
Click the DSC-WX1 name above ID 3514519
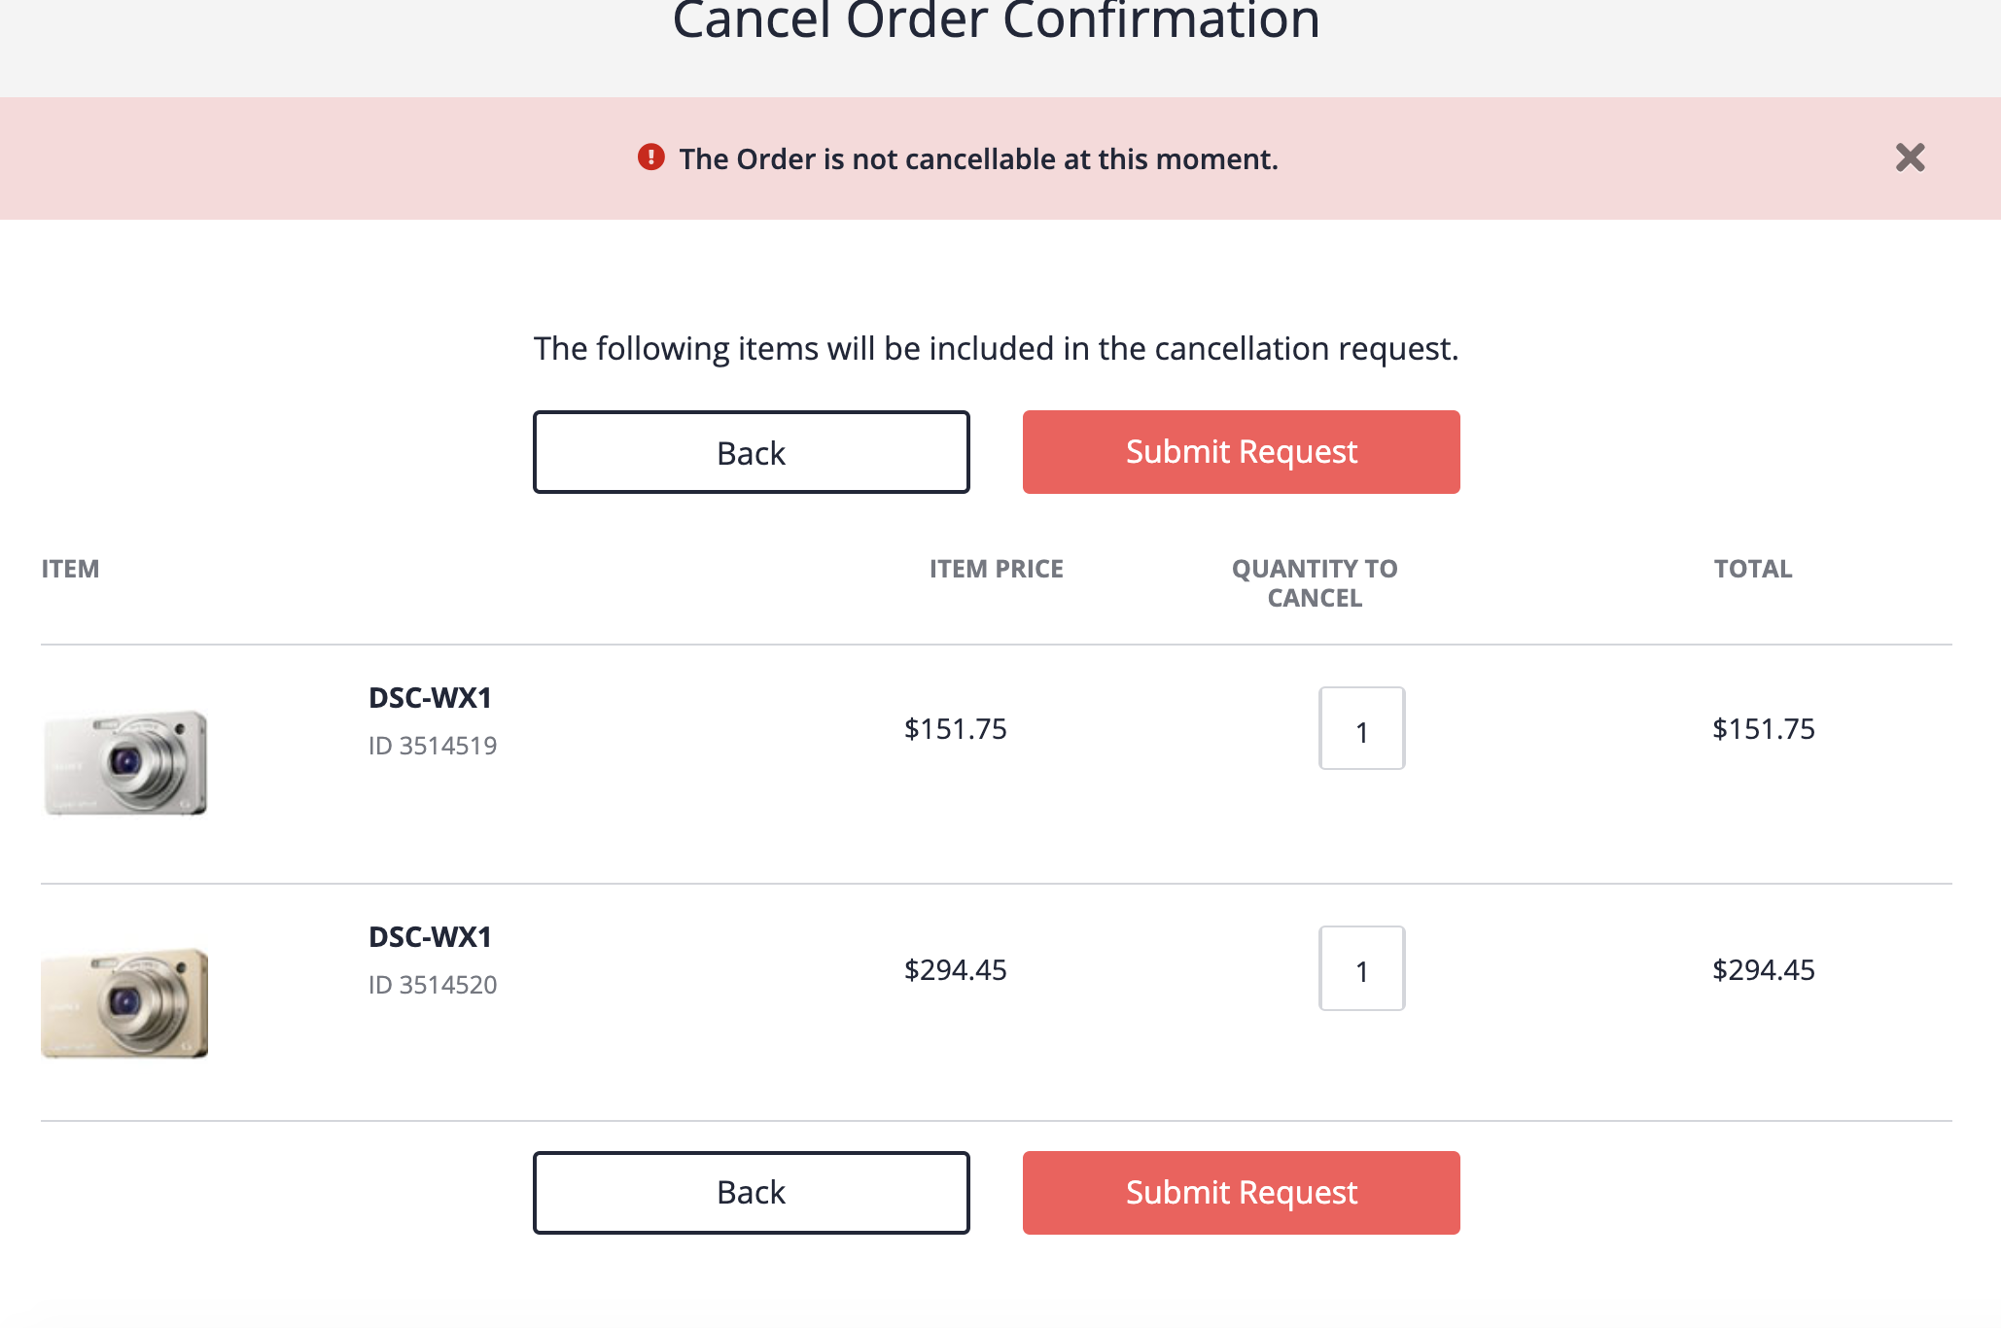click(x=430, y=698)
